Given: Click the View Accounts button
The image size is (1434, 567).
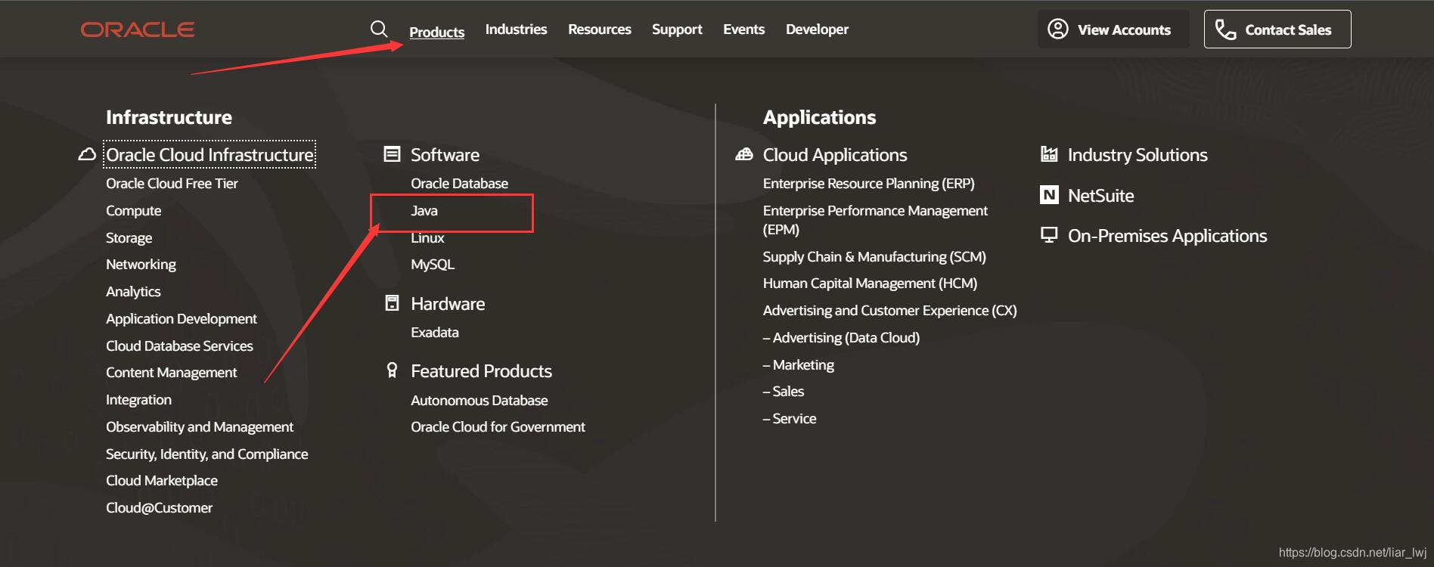Looking at the screenshot, I should click(1113, 29).
